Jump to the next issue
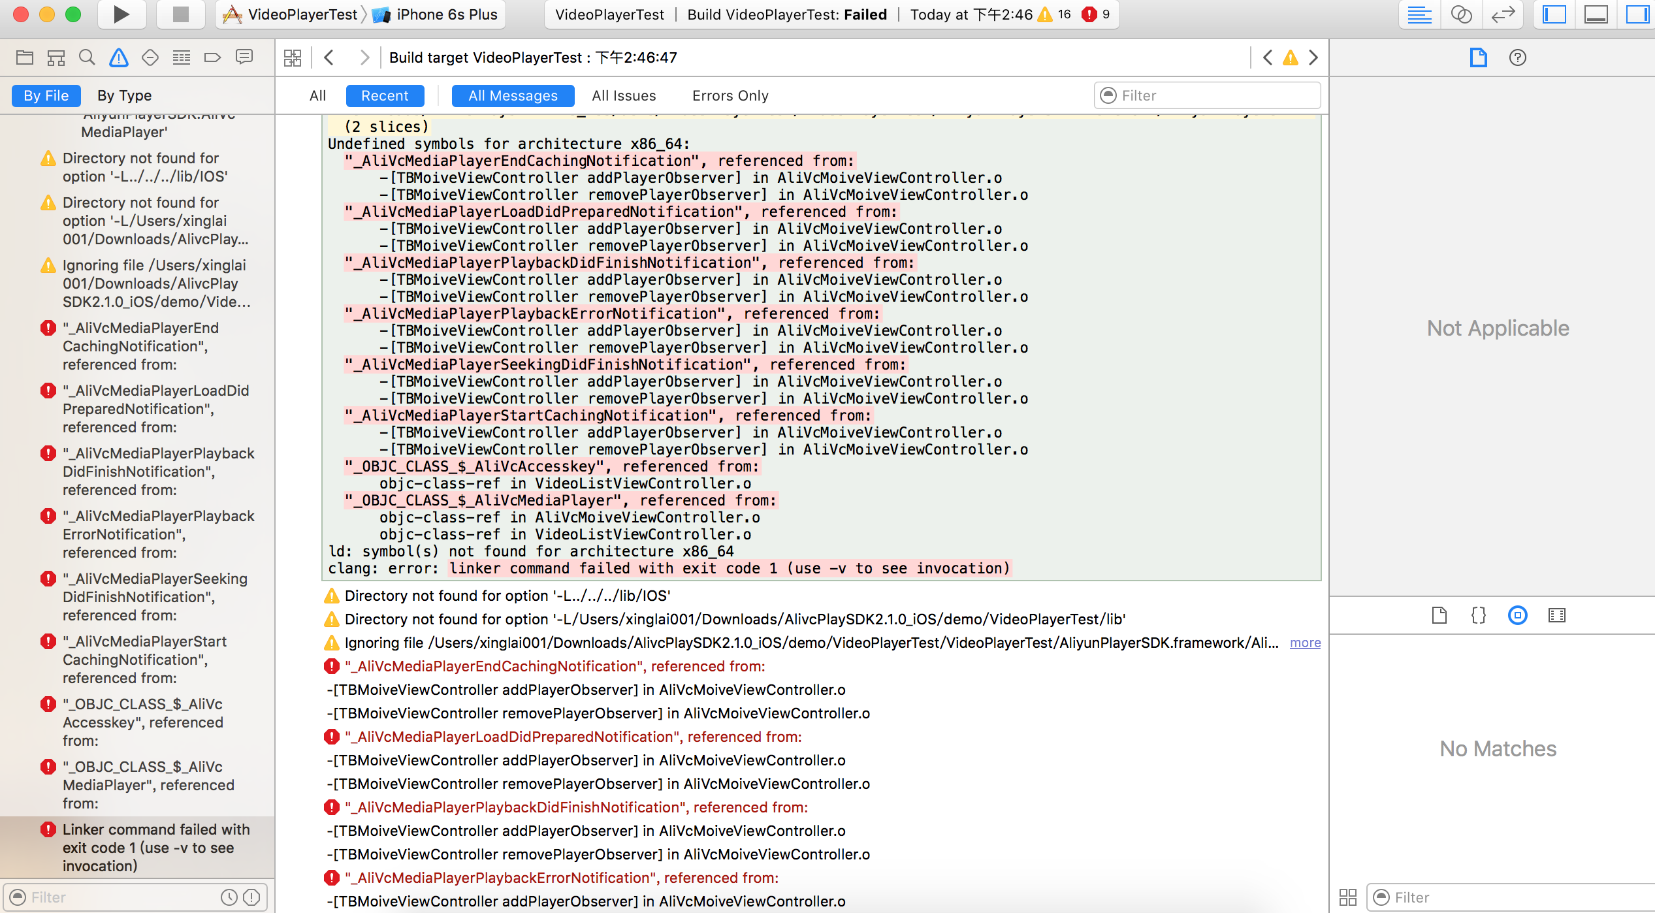This screenshot has width=1655, height=913. tap(1313, 57)
